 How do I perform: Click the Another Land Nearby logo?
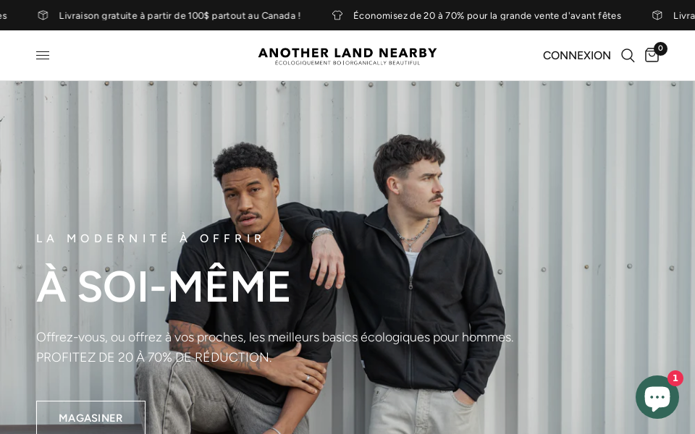(x=347, y=56)
